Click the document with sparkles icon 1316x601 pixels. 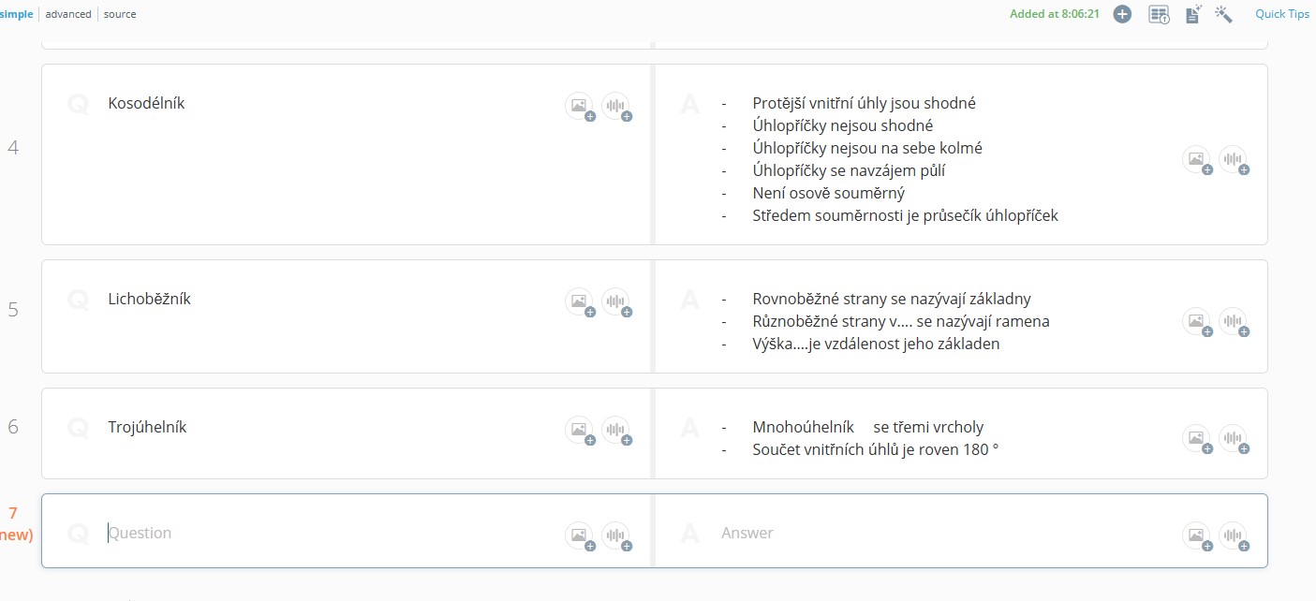(1192, 14)
